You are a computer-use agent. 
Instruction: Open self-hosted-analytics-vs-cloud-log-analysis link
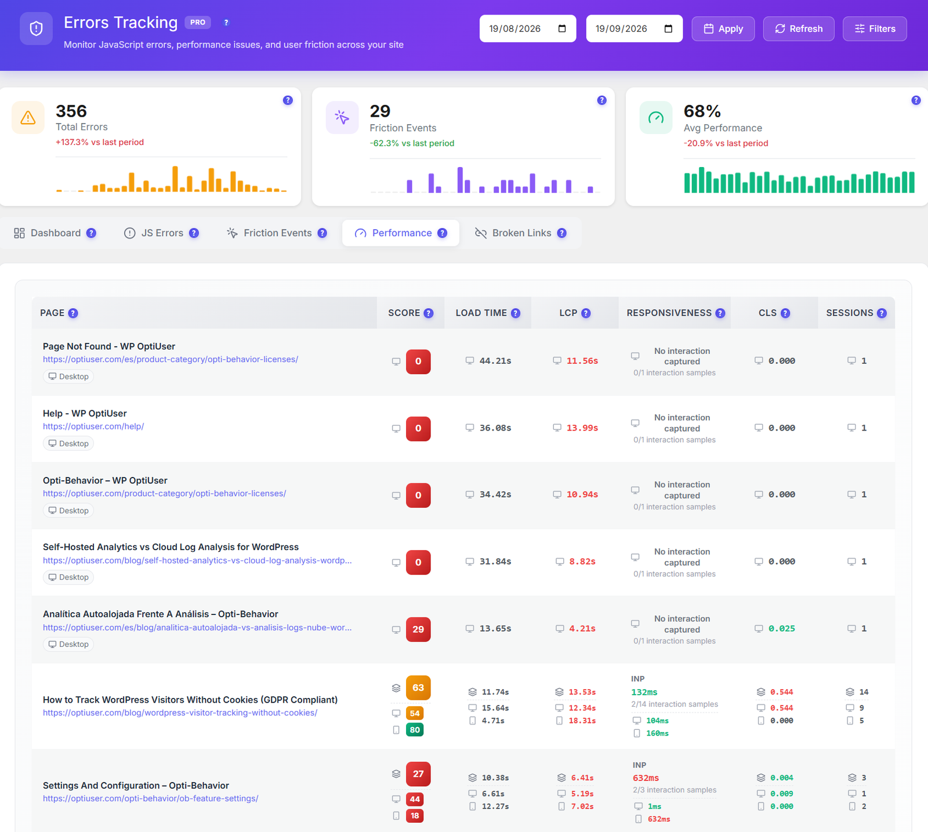point(197,560)
